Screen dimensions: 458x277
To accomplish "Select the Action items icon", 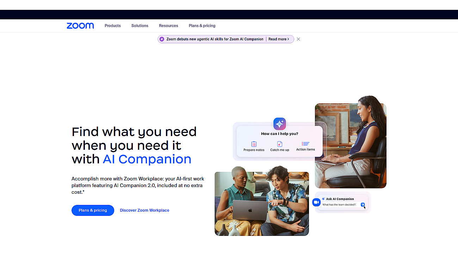I will (x=305, y=144).
